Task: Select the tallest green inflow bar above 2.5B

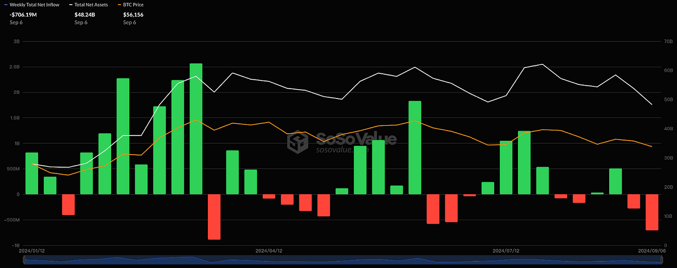Action: coord(196,129)
